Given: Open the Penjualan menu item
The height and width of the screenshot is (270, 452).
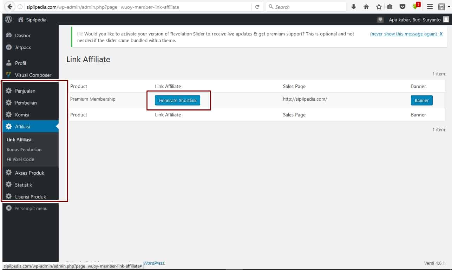Looking at the screenshot, I should point(25,91).
